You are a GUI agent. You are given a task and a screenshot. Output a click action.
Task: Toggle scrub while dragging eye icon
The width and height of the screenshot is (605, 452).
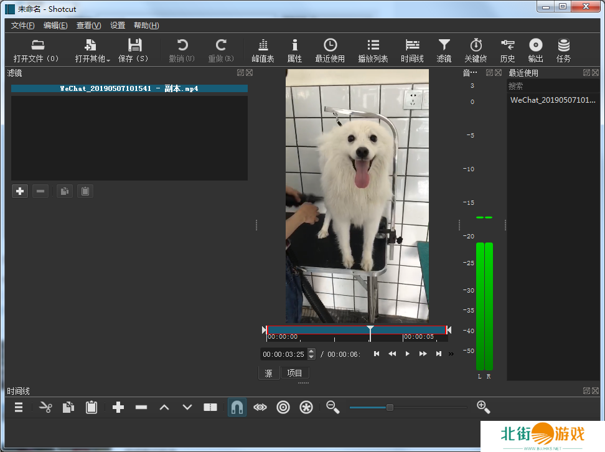[260, 407]
